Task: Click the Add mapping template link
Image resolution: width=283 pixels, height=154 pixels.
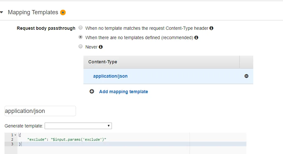Action: point(124,92)
